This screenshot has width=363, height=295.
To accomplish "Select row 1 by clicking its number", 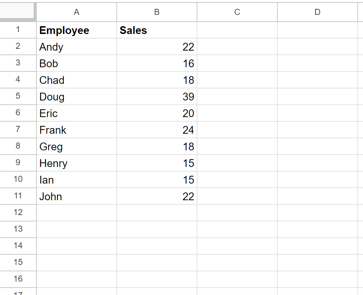I will [x=18, y=30].
